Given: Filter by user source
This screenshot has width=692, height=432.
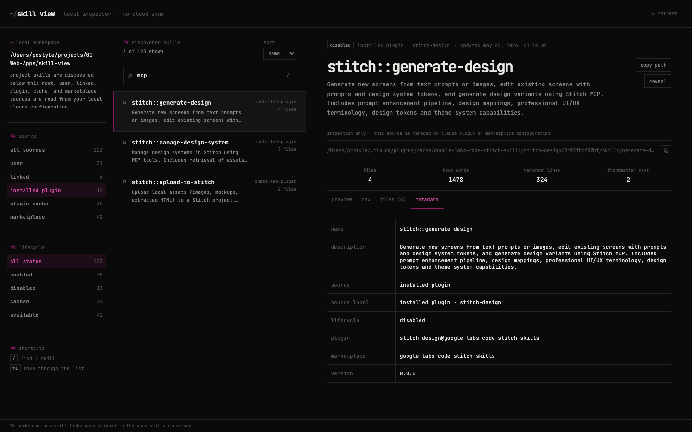Looking at the screenshot, I should (x=57, y=164).
